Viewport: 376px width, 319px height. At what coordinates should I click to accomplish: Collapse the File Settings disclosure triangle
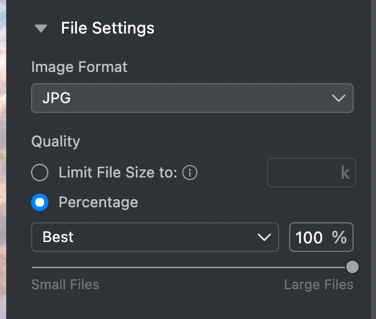coord(41,29)
